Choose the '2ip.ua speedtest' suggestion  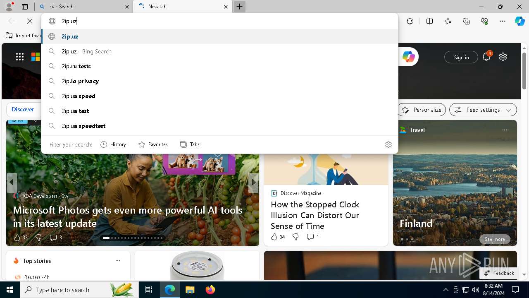pos(219,126)
